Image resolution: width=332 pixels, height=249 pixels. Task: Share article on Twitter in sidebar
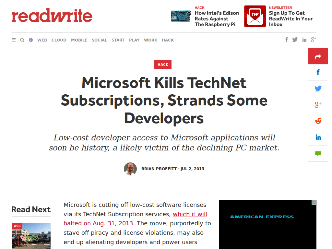(318, 89)
